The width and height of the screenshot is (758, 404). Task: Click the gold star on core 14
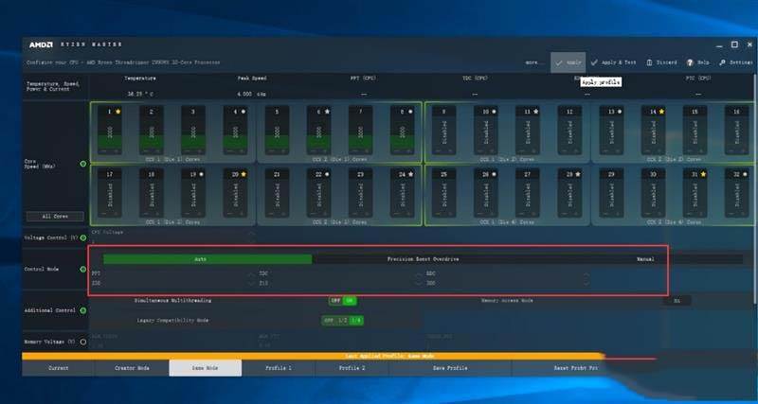point(661,112)
